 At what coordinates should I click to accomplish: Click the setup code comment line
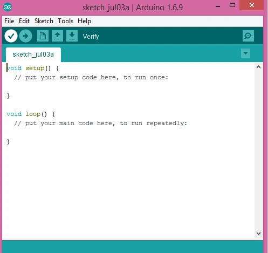[91, 77]
